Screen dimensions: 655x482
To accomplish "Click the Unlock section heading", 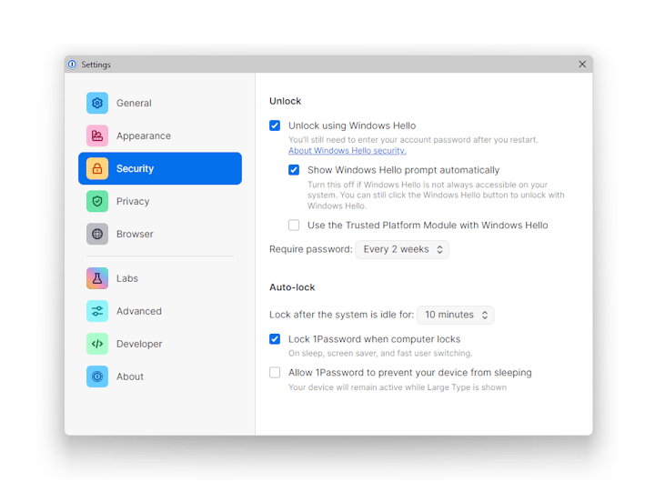I will point(286,101).
